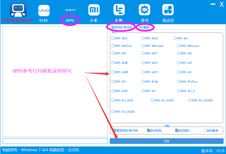The width and height of the screenshot is (226, 154).
Task: Choose 解密码锁/账户锁 function option
Action: click(126, 130)
